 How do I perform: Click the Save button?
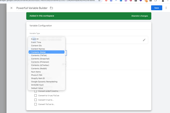(x=156, y=8)
